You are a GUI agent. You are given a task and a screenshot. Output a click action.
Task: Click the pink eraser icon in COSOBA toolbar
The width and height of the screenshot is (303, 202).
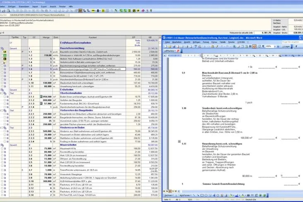pos(143,11)
